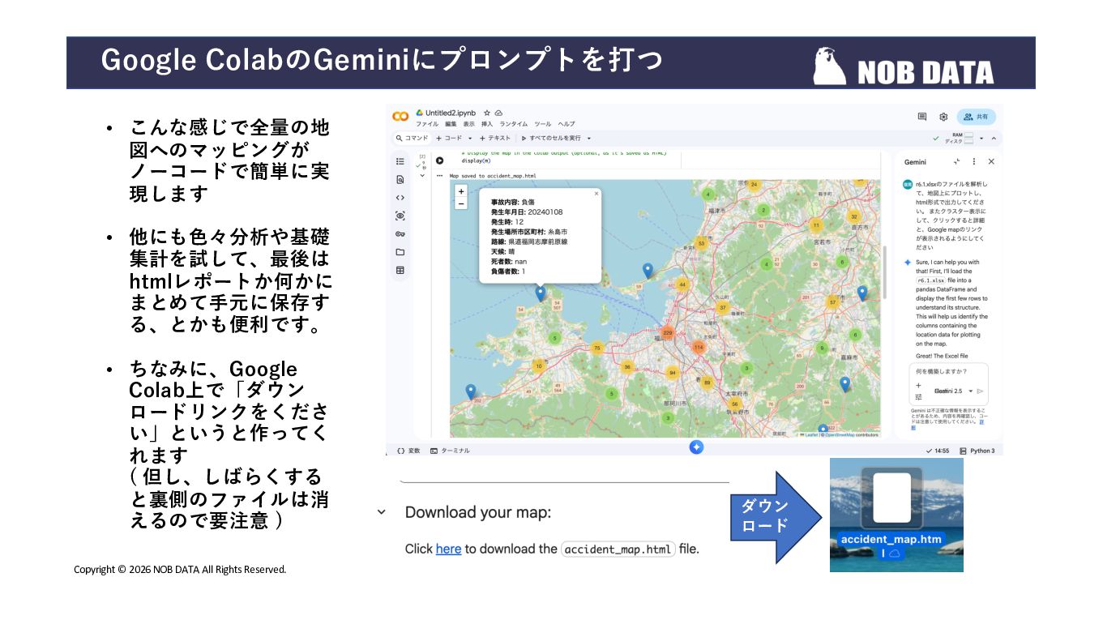Open the orange cluster labeled 229
This screenshot has width=1103, height=620.
pyautogui.click(x=668, y=333)
